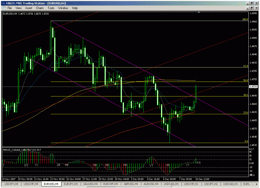Viewport: 260px width, 188px height.
Task: Click the 0.0 Fibonacci level label
Action: point(246,141)
